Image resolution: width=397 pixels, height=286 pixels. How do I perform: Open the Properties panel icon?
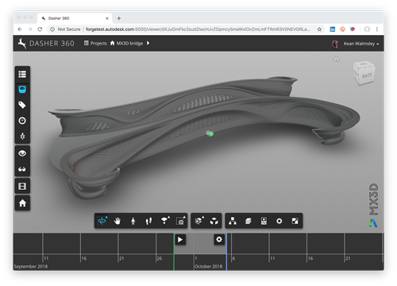264,221
